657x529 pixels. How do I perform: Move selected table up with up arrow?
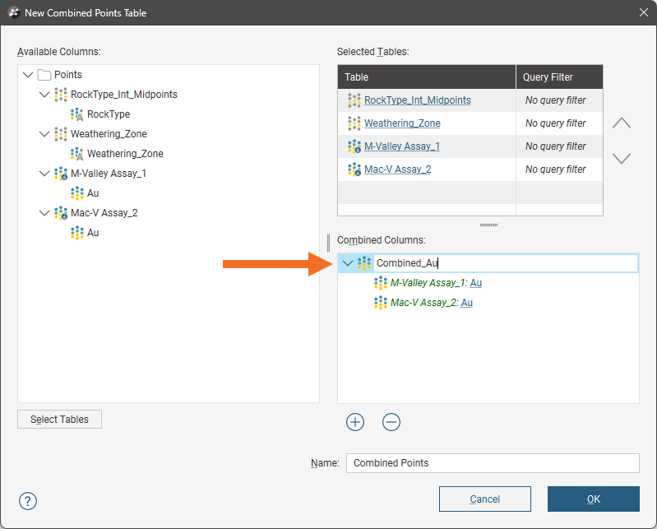622,123
